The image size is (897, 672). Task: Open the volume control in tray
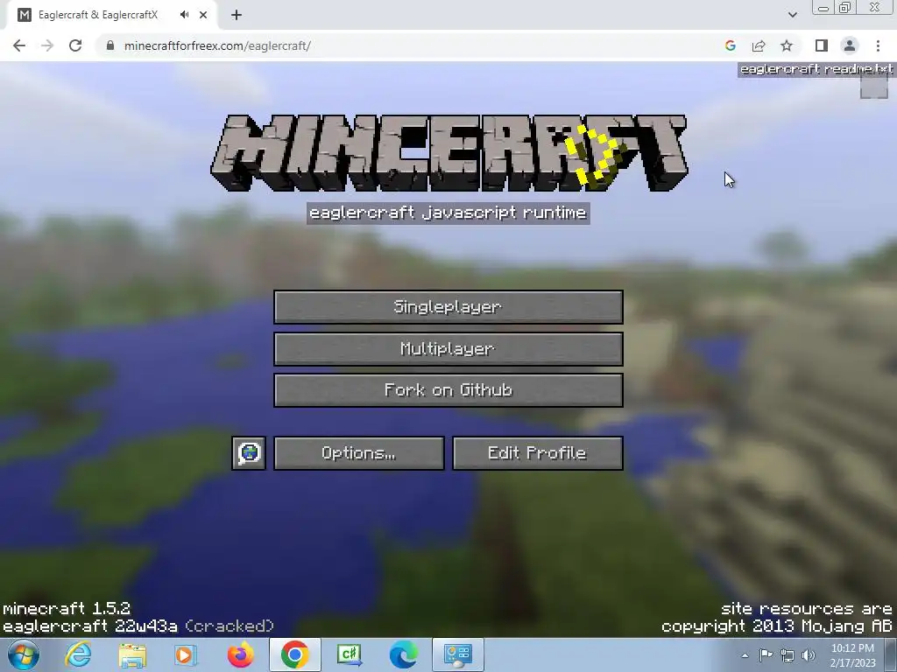tap(809, 655)
